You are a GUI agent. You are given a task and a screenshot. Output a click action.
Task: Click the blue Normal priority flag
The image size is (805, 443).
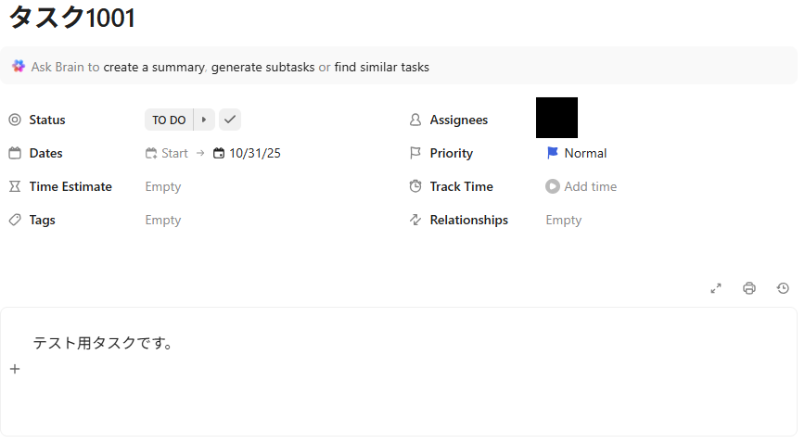coord(553,153)
